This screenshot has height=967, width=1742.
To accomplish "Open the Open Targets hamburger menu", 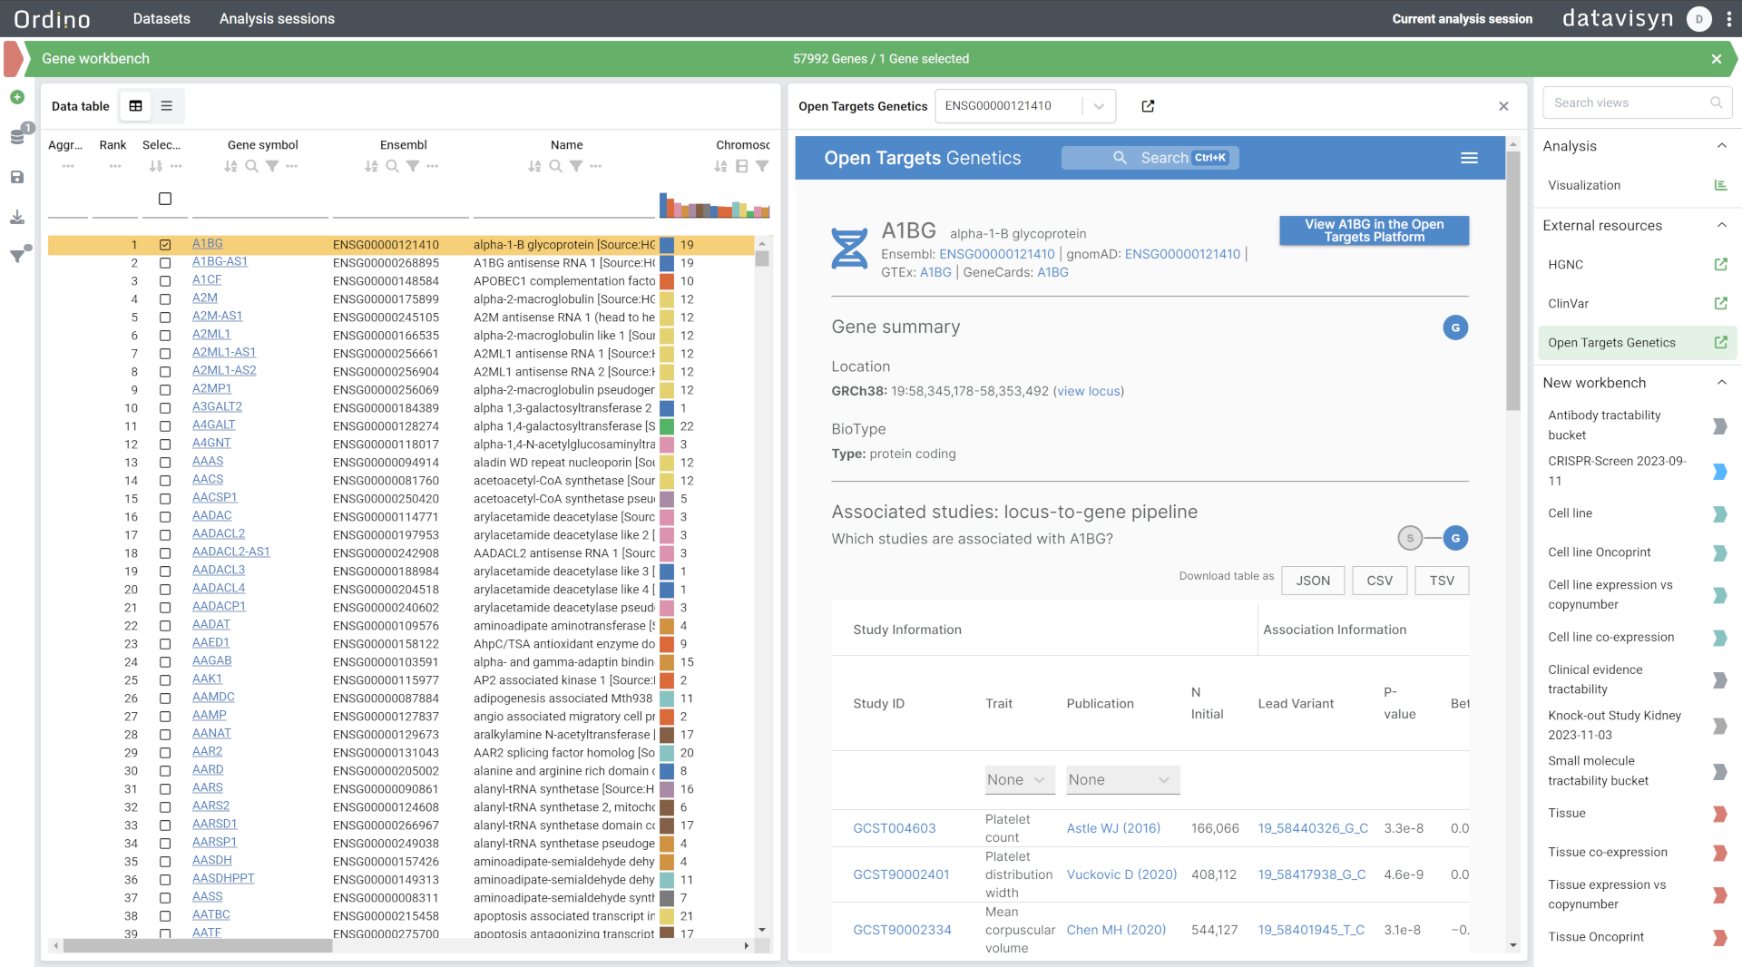I will click(1469, 158).
